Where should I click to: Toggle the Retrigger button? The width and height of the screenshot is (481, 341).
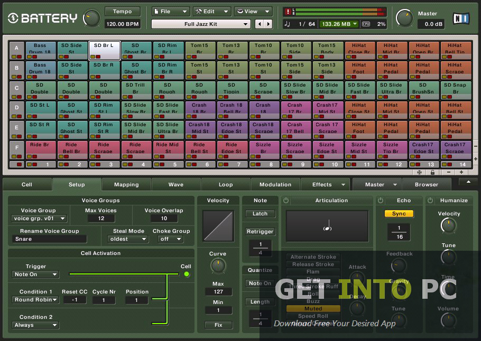point(260,232)
